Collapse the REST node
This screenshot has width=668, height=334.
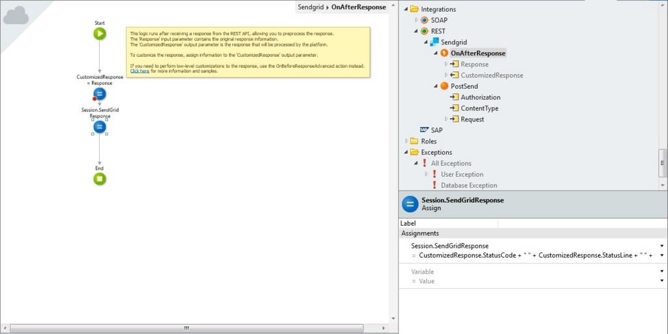pos(416,31)
